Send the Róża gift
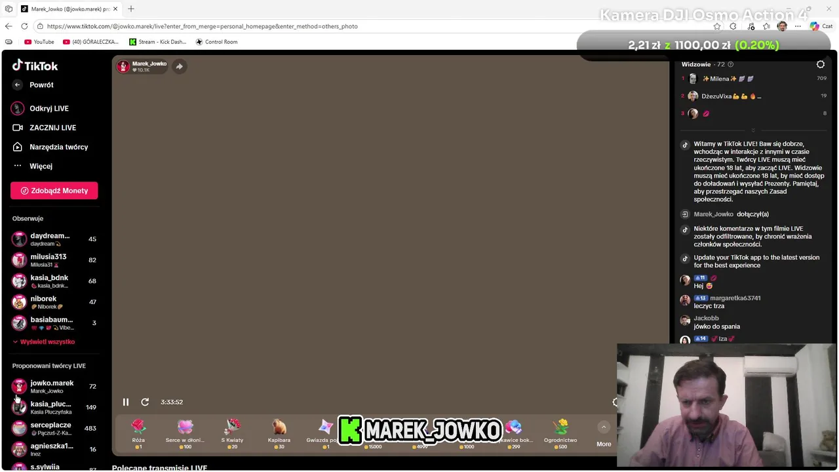The width and height of the screenshot is (839, 472). 138,434
